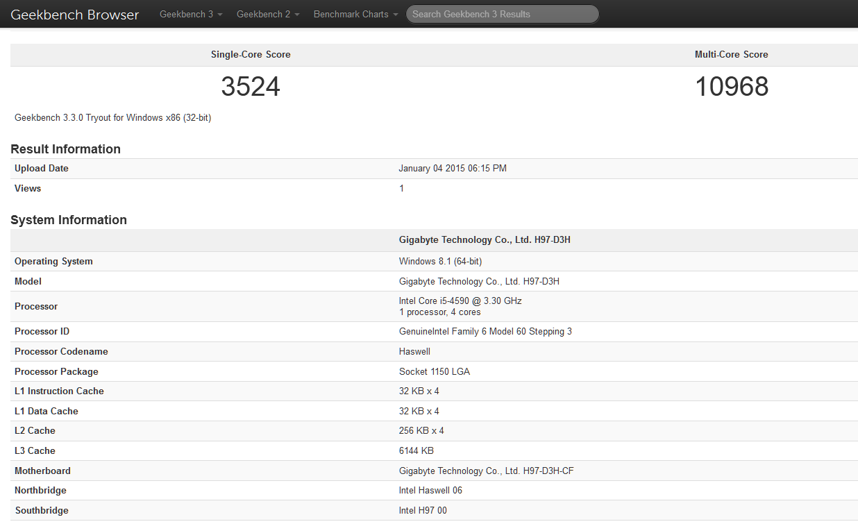This screenshot has height=524, width=858.
Task: Click the Upload Date label
Action: tap(42, 169)
